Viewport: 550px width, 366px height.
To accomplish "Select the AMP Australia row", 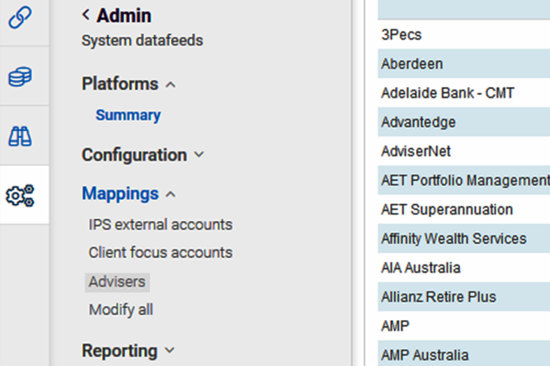I will click(x=463, y=354).
